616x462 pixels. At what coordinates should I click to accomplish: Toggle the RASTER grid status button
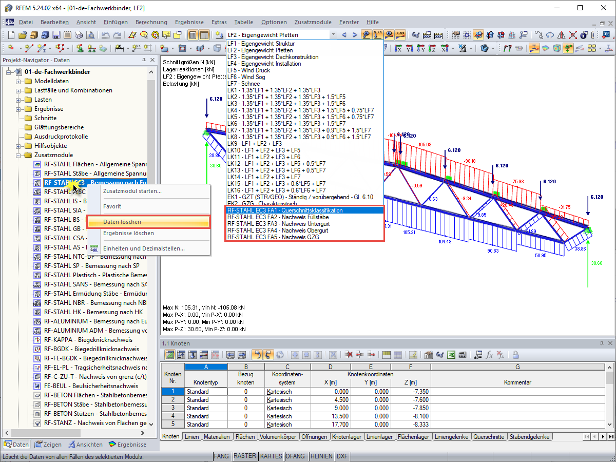pos(244,456)
